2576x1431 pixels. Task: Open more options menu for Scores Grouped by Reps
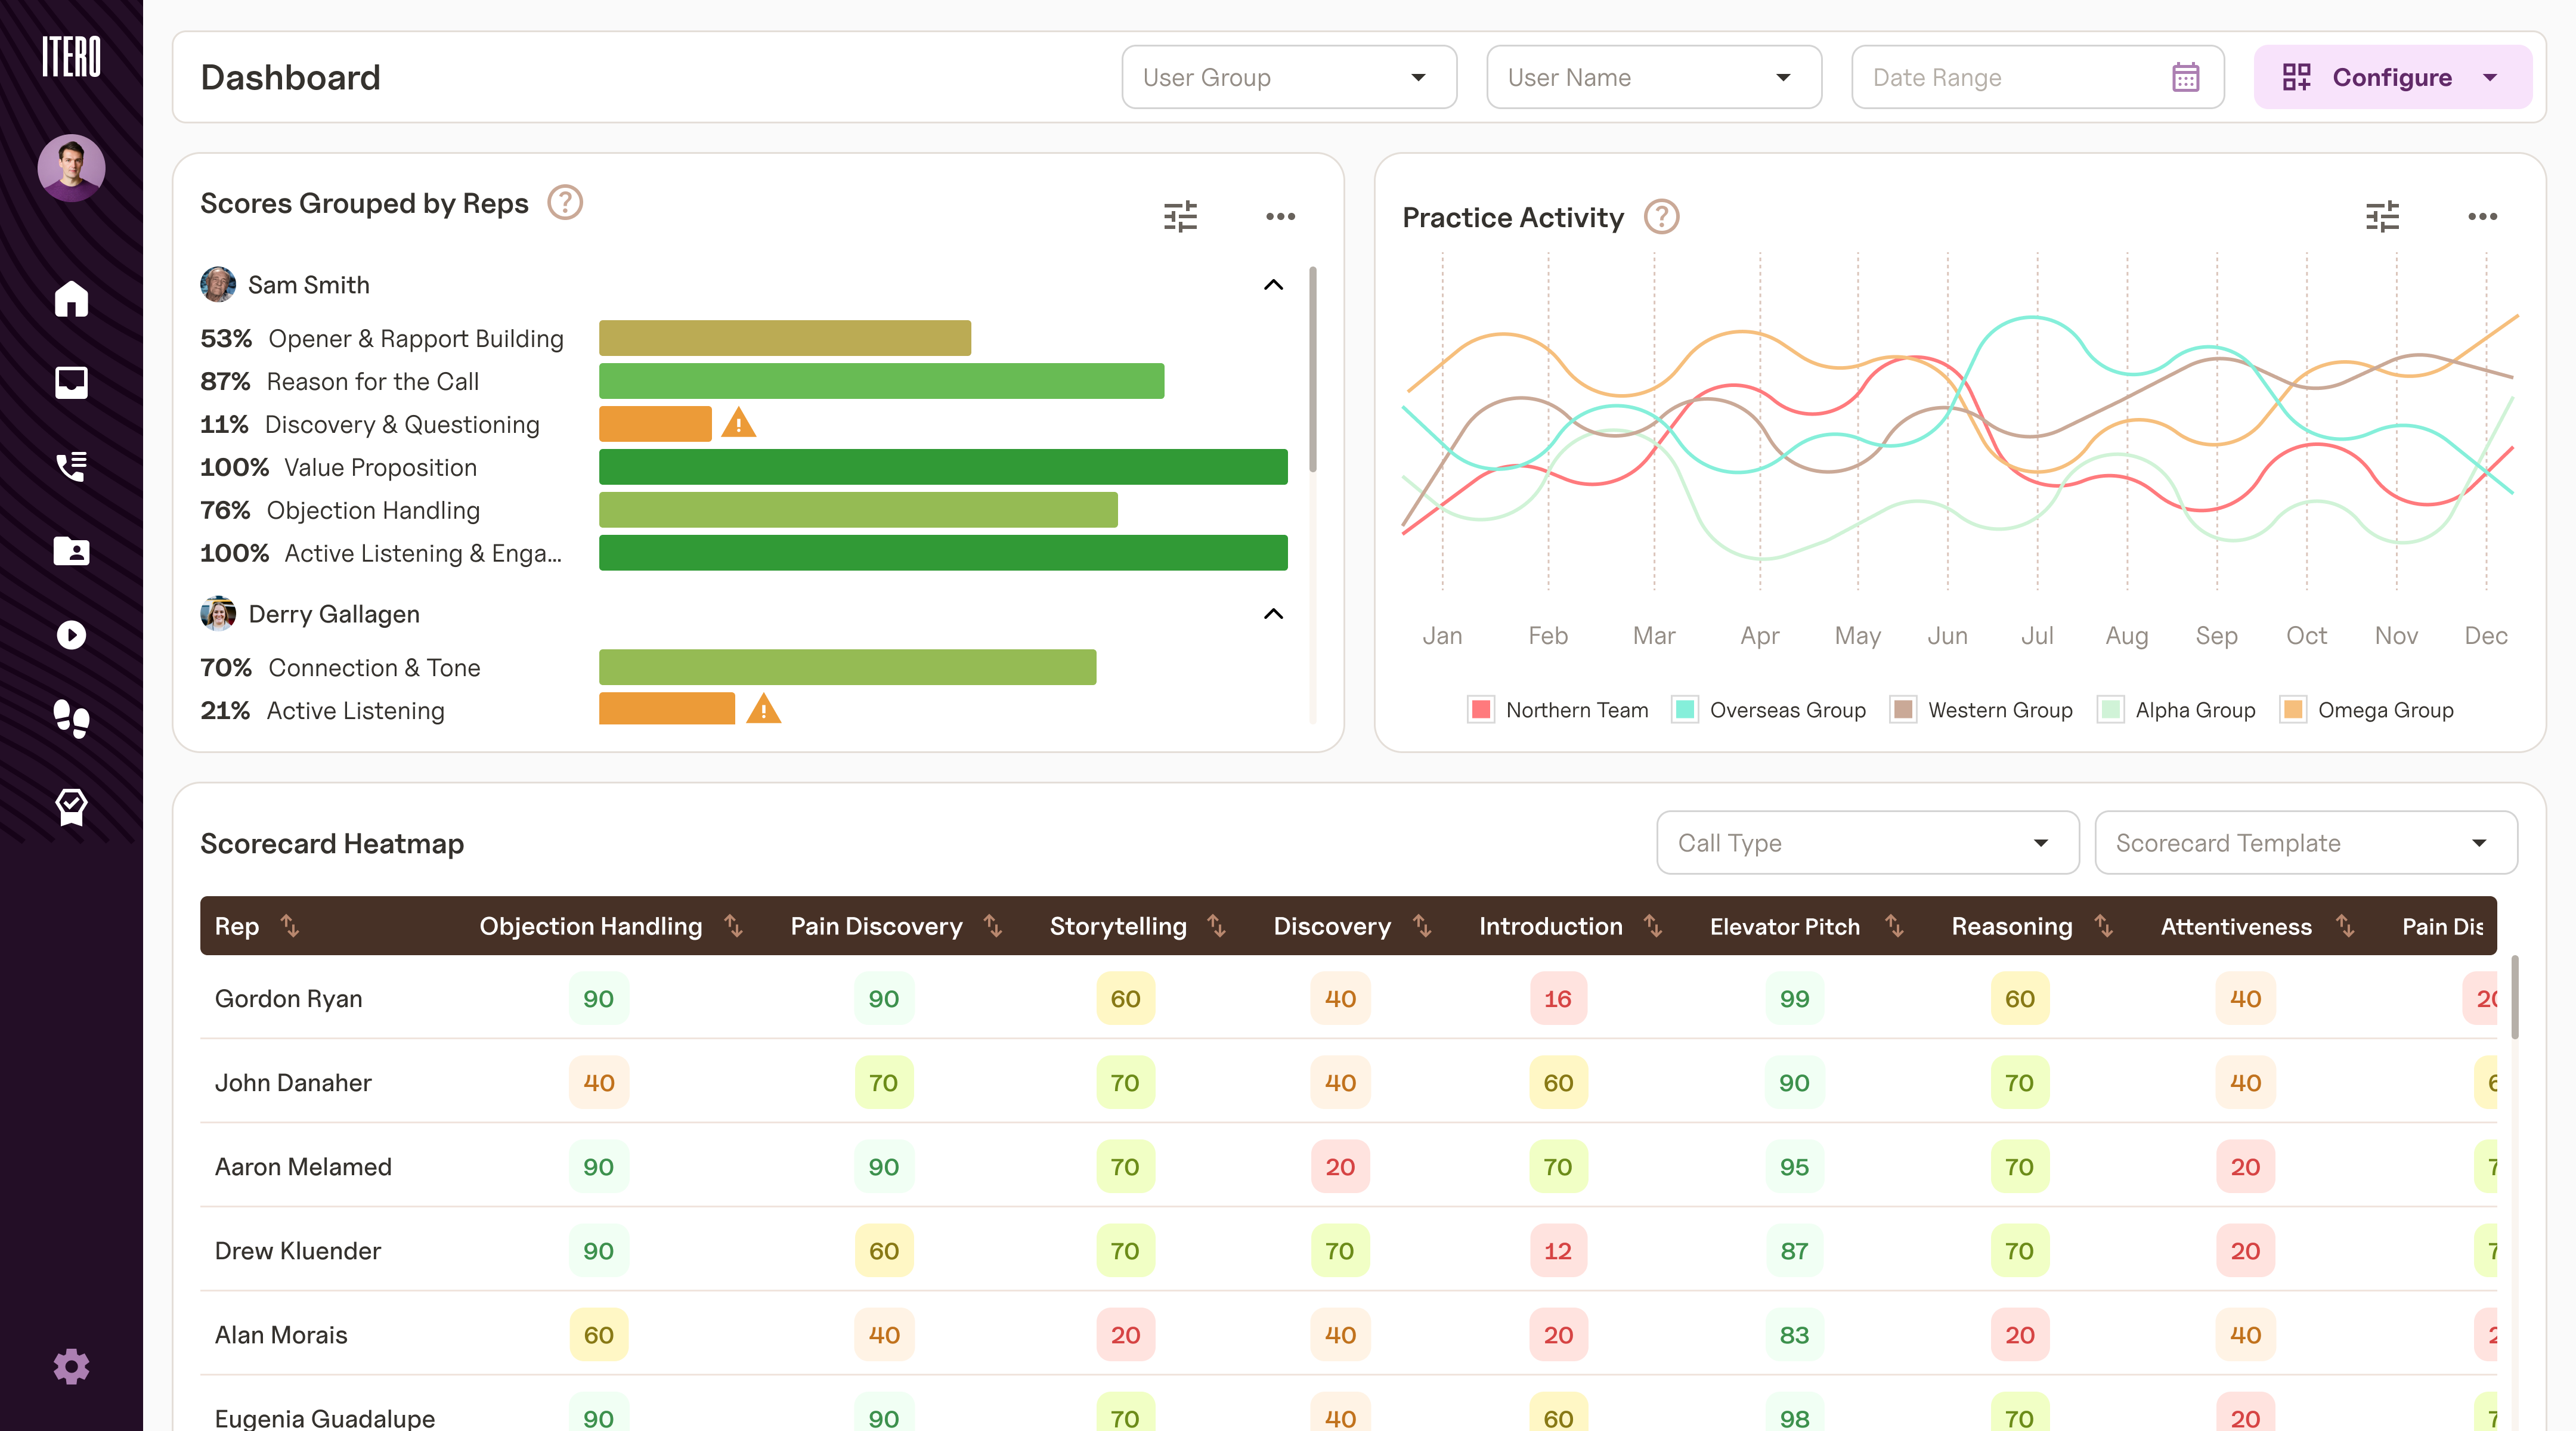pyautogui.click(x=1280, y=216)
